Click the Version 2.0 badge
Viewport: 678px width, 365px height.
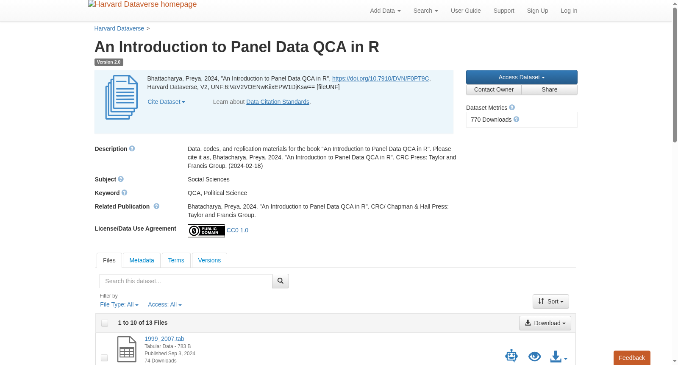pos(108,62)
